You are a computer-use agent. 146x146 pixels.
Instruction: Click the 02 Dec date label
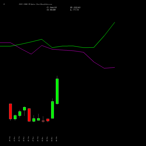[x=47, y=139]
